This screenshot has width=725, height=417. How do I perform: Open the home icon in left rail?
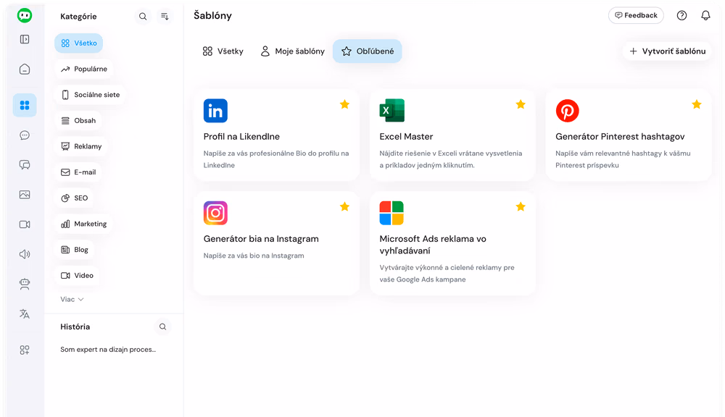[25, 69]
